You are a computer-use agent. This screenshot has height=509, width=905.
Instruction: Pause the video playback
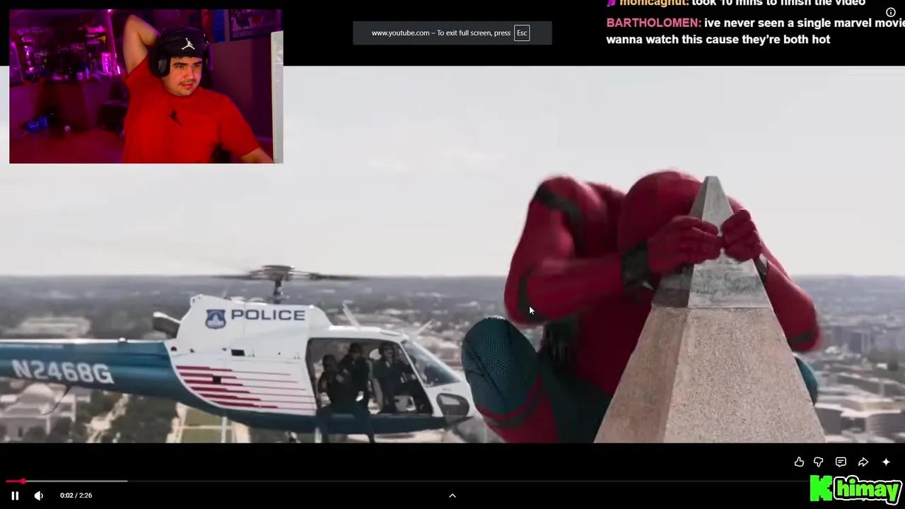coord(15,496)
